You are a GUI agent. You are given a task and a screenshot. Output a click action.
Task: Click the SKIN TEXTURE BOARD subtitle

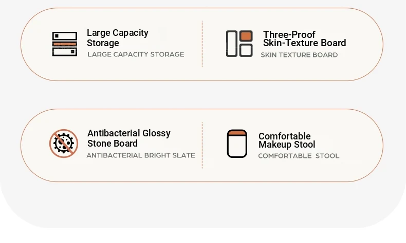(299, 55)
